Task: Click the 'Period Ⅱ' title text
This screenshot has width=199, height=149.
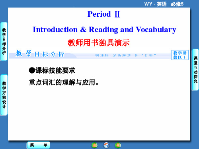Action: [104, 14]
